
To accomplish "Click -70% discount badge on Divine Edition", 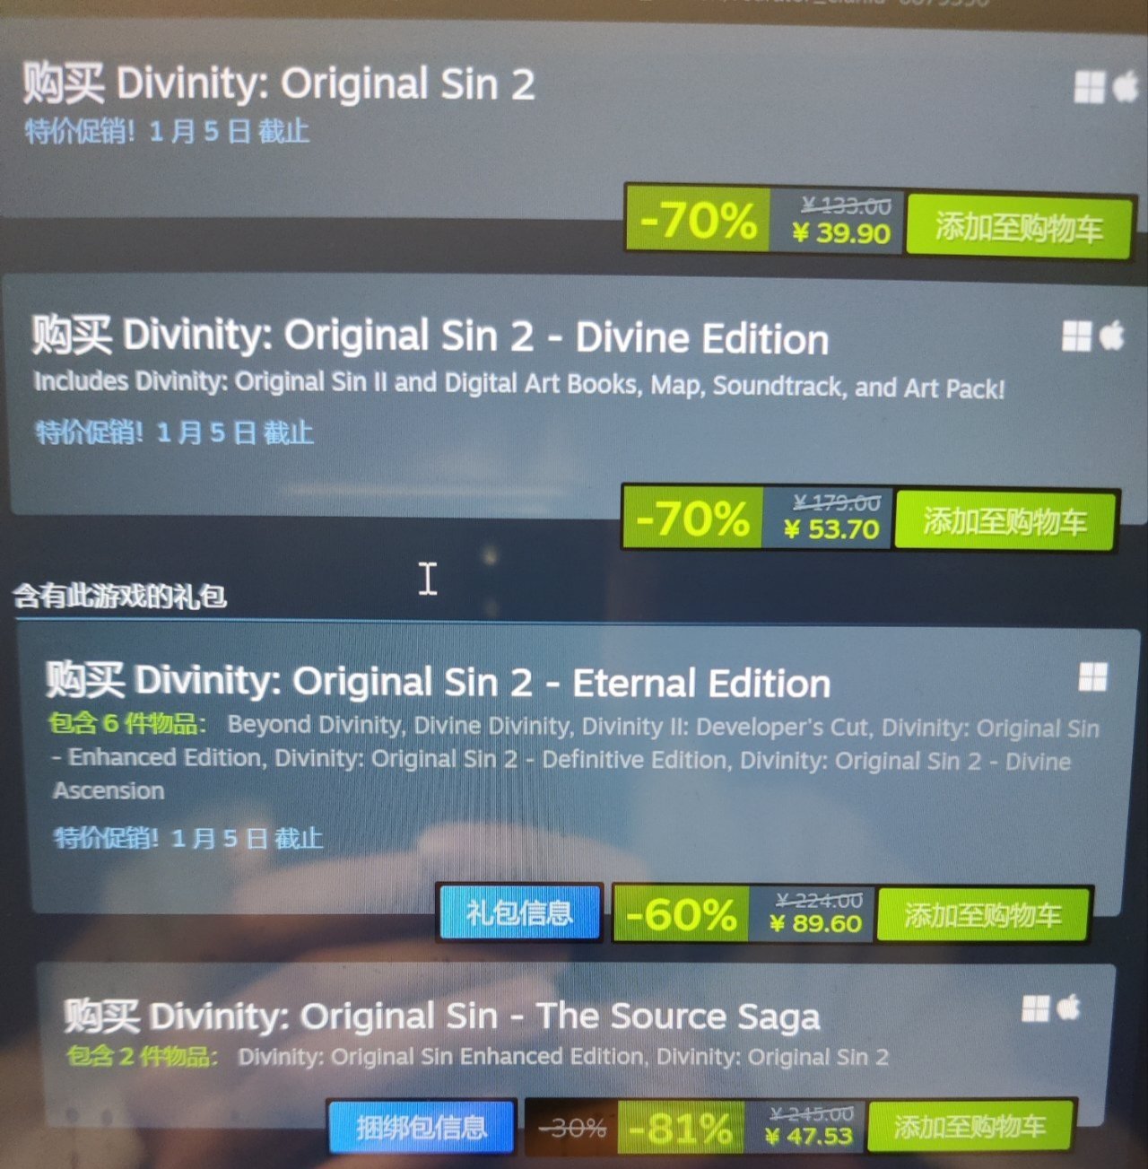I will [692, 518].
